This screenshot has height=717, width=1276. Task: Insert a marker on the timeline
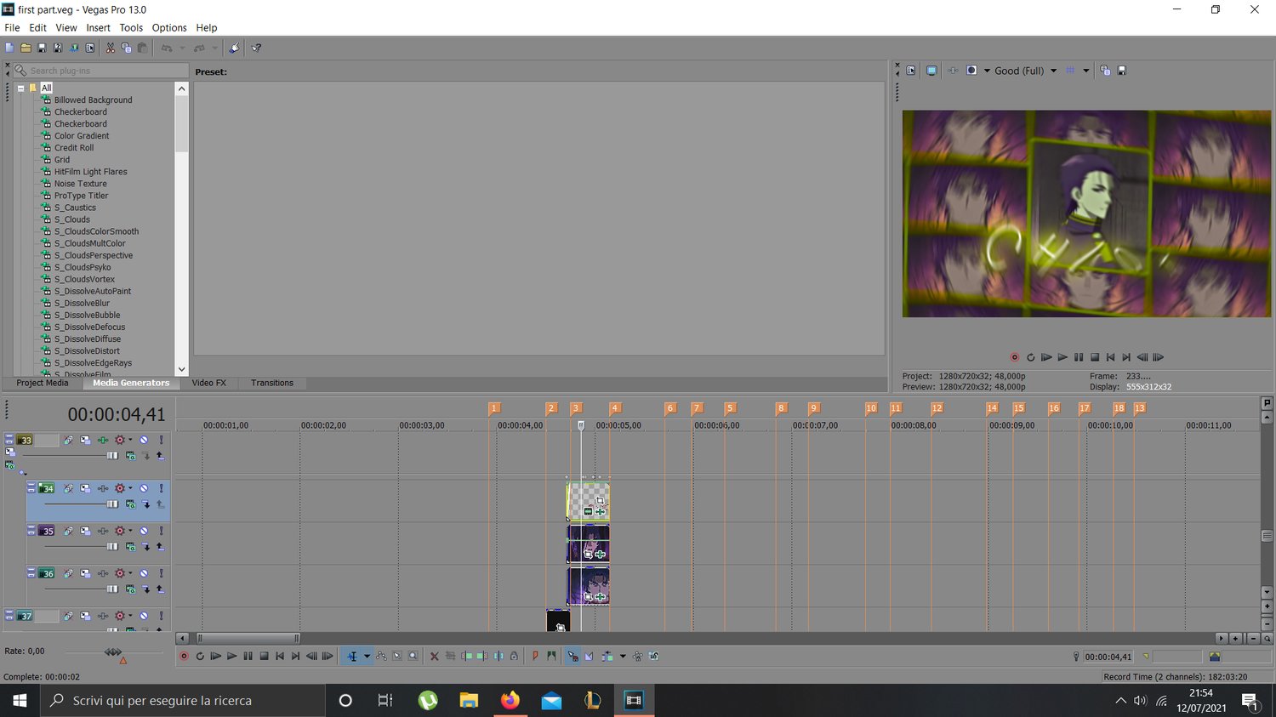(x=535, y=657)
